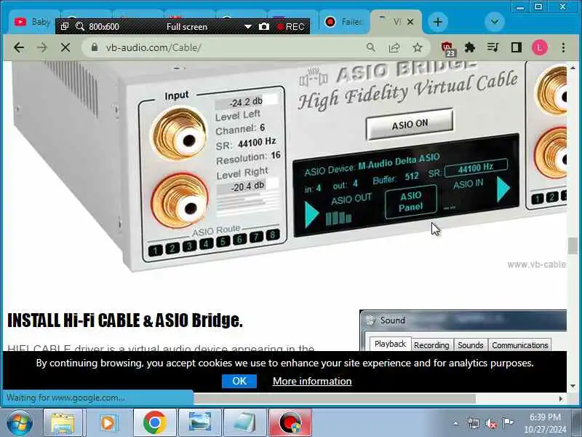Click the page vertical scrollbar thumb
Viewport: 582px width, 437px height.
pos(573,245)
